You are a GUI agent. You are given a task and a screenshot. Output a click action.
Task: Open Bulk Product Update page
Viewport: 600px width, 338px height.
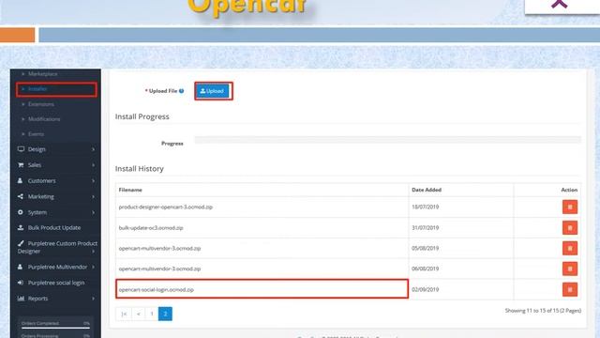pyautogui.click(x=54, y=227)
